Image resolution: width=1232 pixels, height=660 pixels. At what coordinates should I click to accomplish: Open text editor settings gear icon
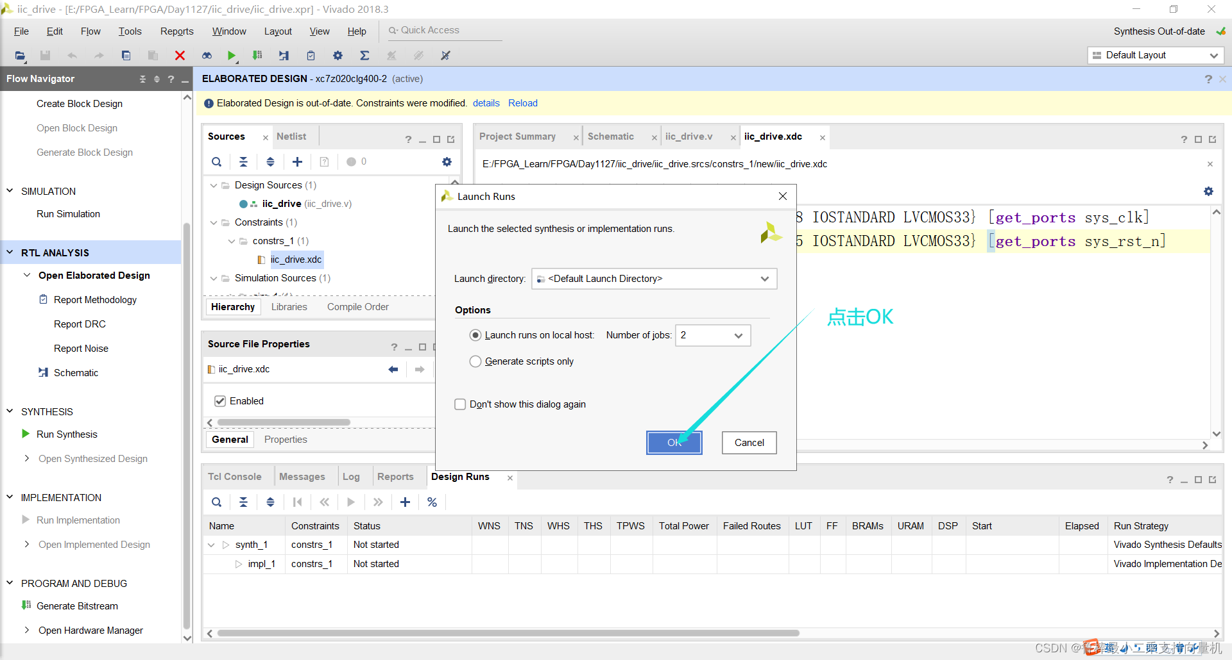(1208, 192)
